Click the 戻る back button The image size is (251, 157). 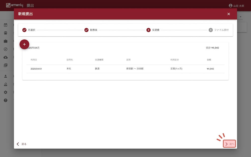pos(22,144)
